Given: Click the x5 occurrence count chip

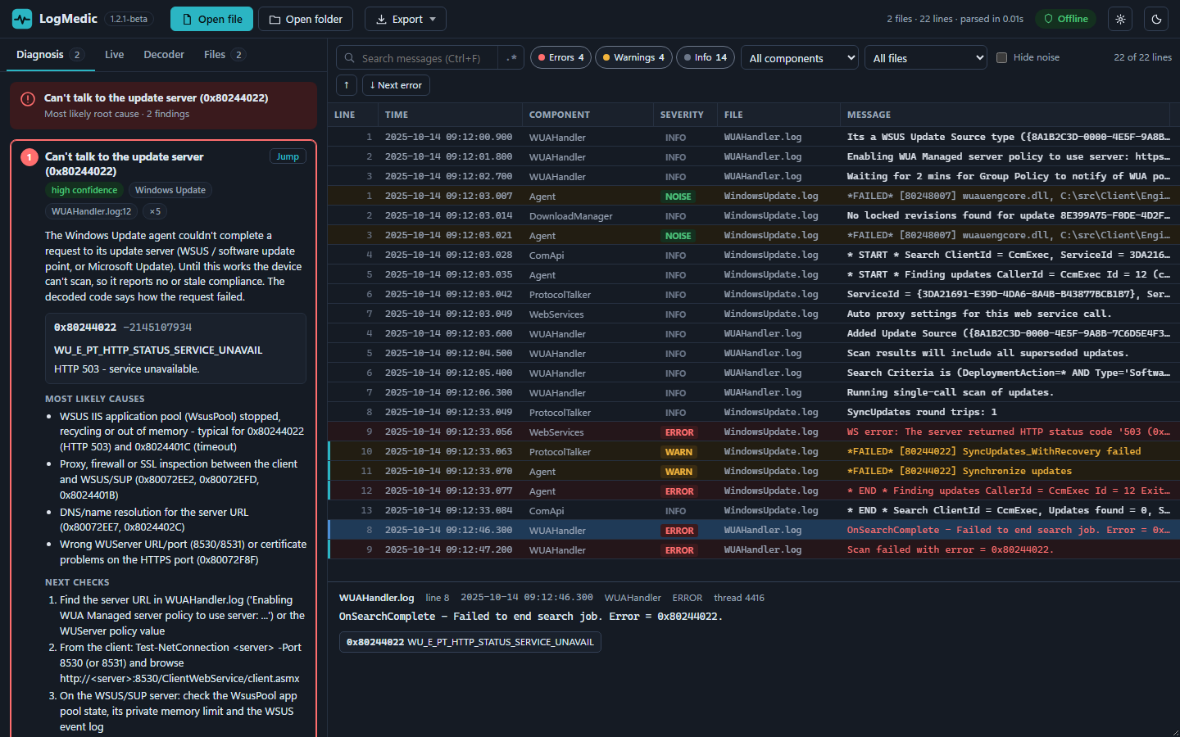Looking at the screenshot, I should tap(155, 211).
